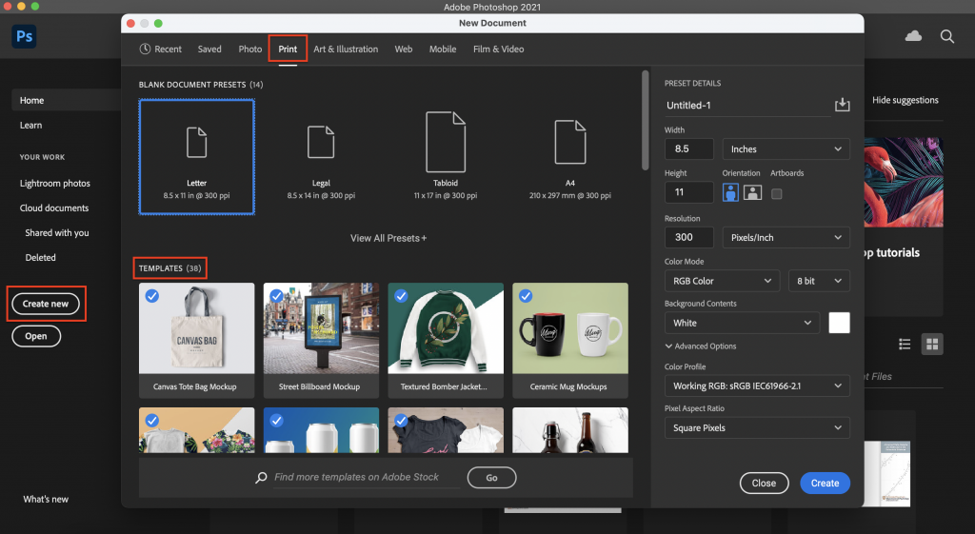Toggle checkmark on Canvas Tote Bag Mockup

click(x=151, y=296)
